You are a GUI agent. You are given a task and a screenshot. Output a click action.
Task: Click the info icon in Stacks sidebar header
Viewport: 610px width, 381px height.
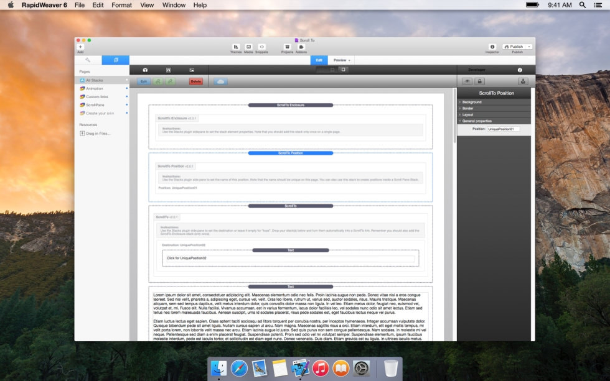(x=520, y=70)
